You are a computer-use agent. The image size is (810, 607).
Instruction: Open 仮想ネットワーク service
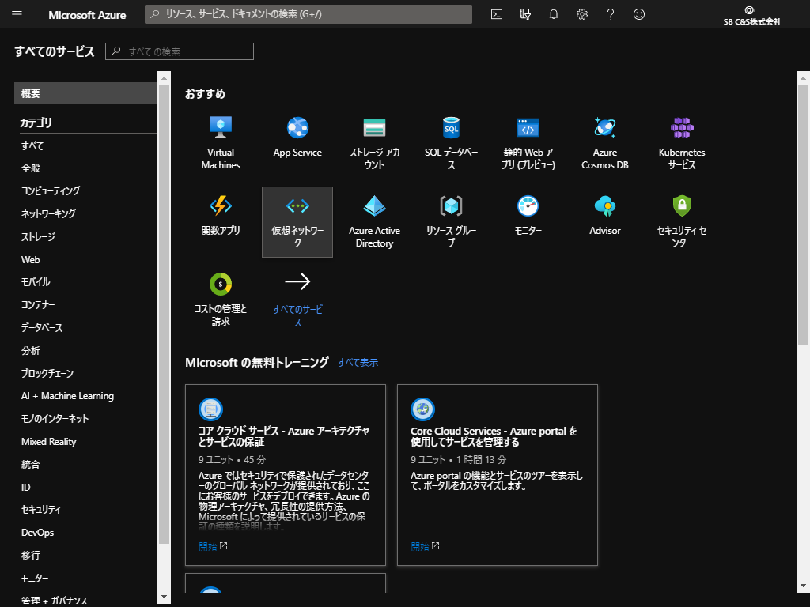point(297,222)
